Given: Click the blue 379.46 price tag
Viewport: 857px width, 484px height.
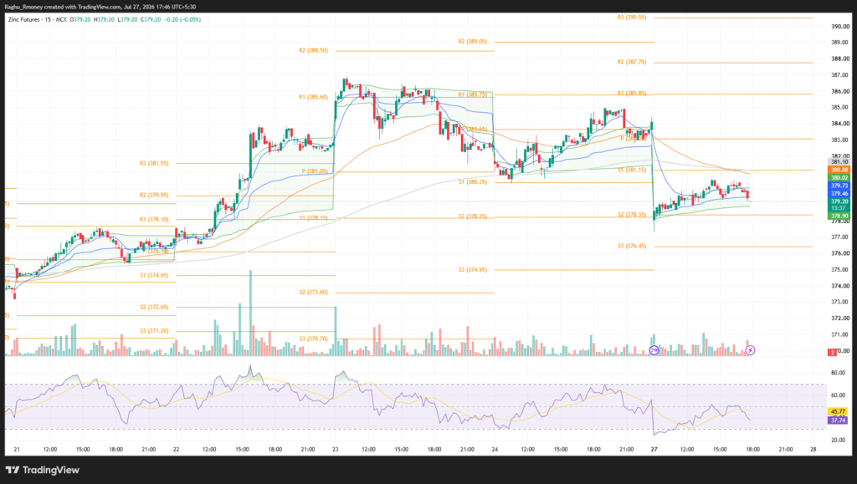Looking at the screenshot, I should (x=839, y=194).
